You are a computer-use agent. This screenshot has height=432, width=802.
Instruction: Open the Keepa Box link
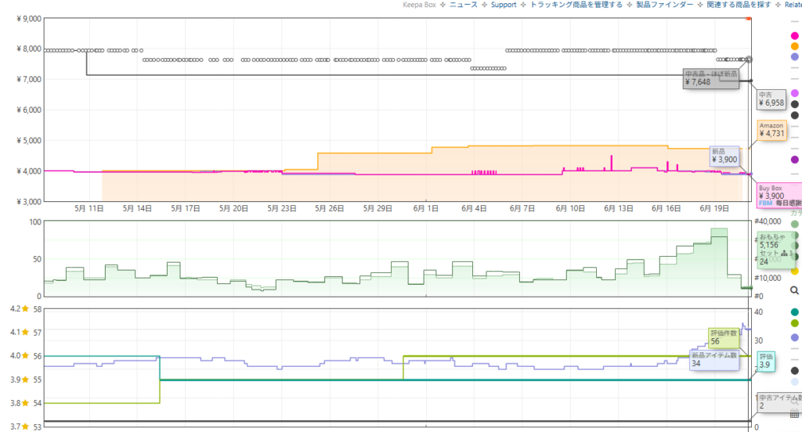[x=420, y=5]
